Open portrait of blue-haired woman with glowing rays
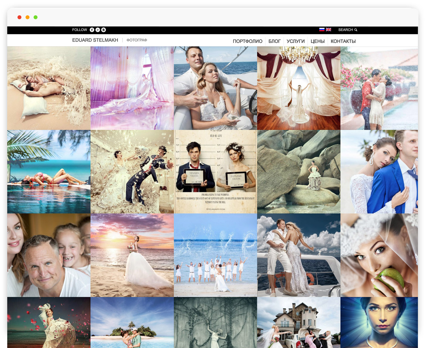426x348 pixels. [x=379, y=323]
